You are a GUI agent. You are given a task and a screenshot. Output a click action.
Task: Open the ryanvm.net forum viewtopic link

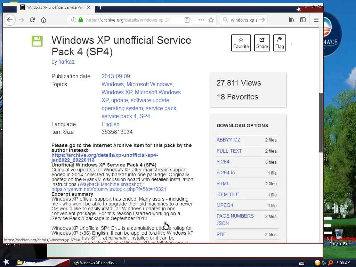[109, 189]
